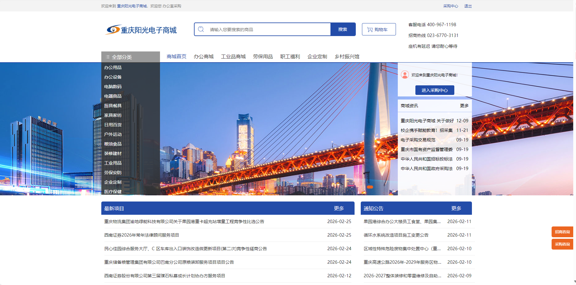Expand the 全部分类 menu
The height and width of the screenshot is (285, 576).
click(x=122, y=57)
